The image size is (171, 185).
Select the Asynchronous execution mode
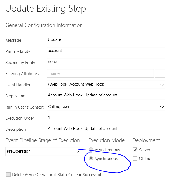click(x=91, y=150)
